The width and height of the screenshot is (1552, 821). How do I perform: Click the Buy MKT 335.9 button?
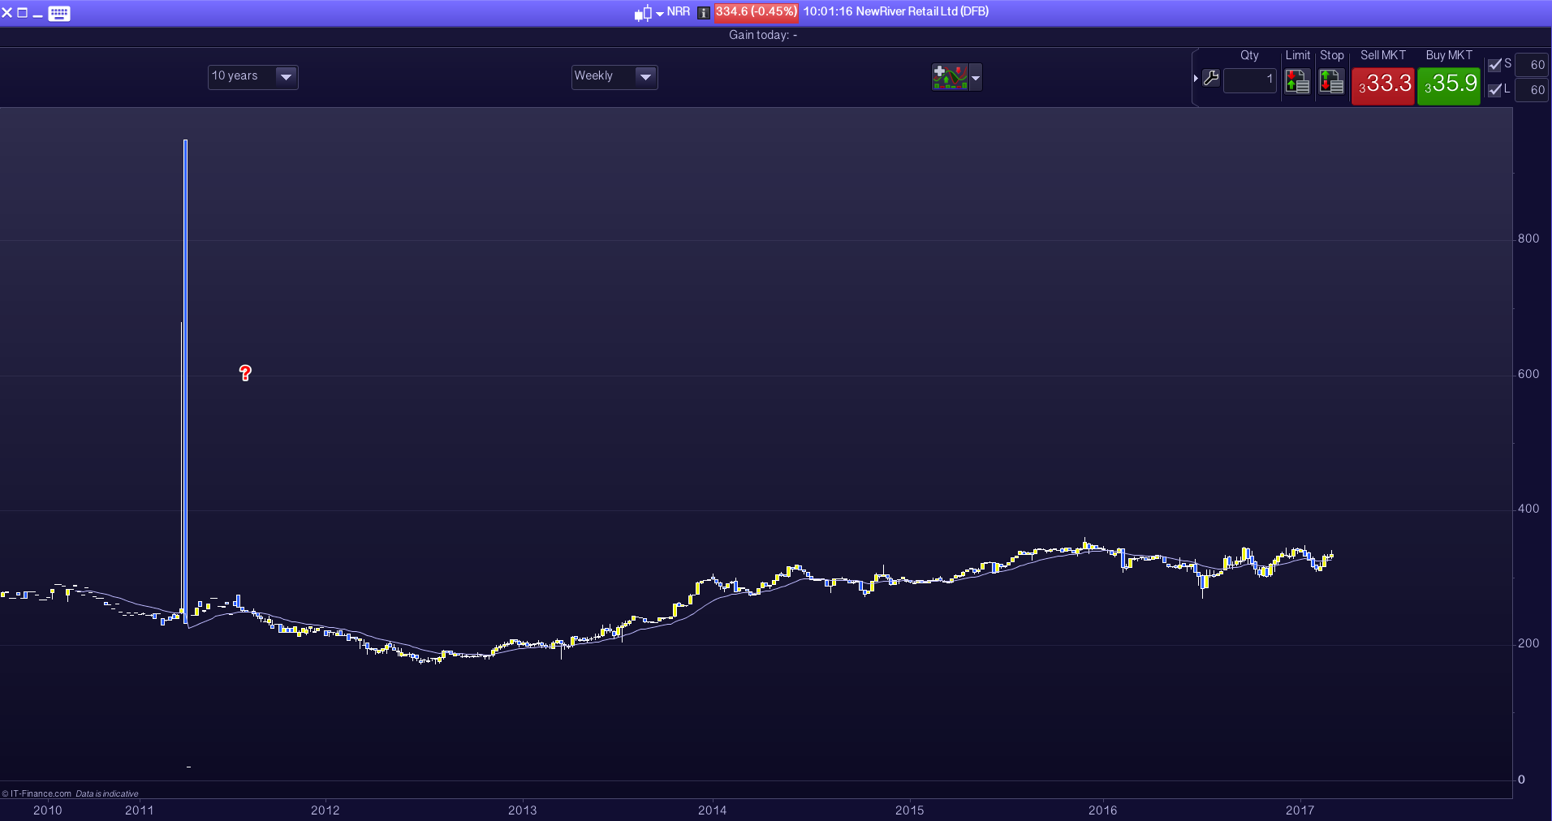point(1449,84)
